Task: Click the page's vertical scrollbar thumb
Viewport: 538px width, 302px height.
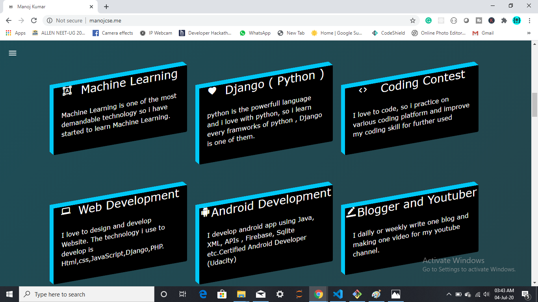Action: point(534,105)
